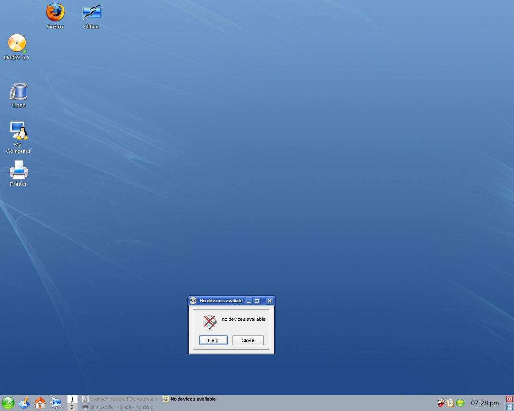Open the KDE dog tray icon
The height and width of the screenshot is (411, 514).
pyautogui.click(x=441, y=403)
